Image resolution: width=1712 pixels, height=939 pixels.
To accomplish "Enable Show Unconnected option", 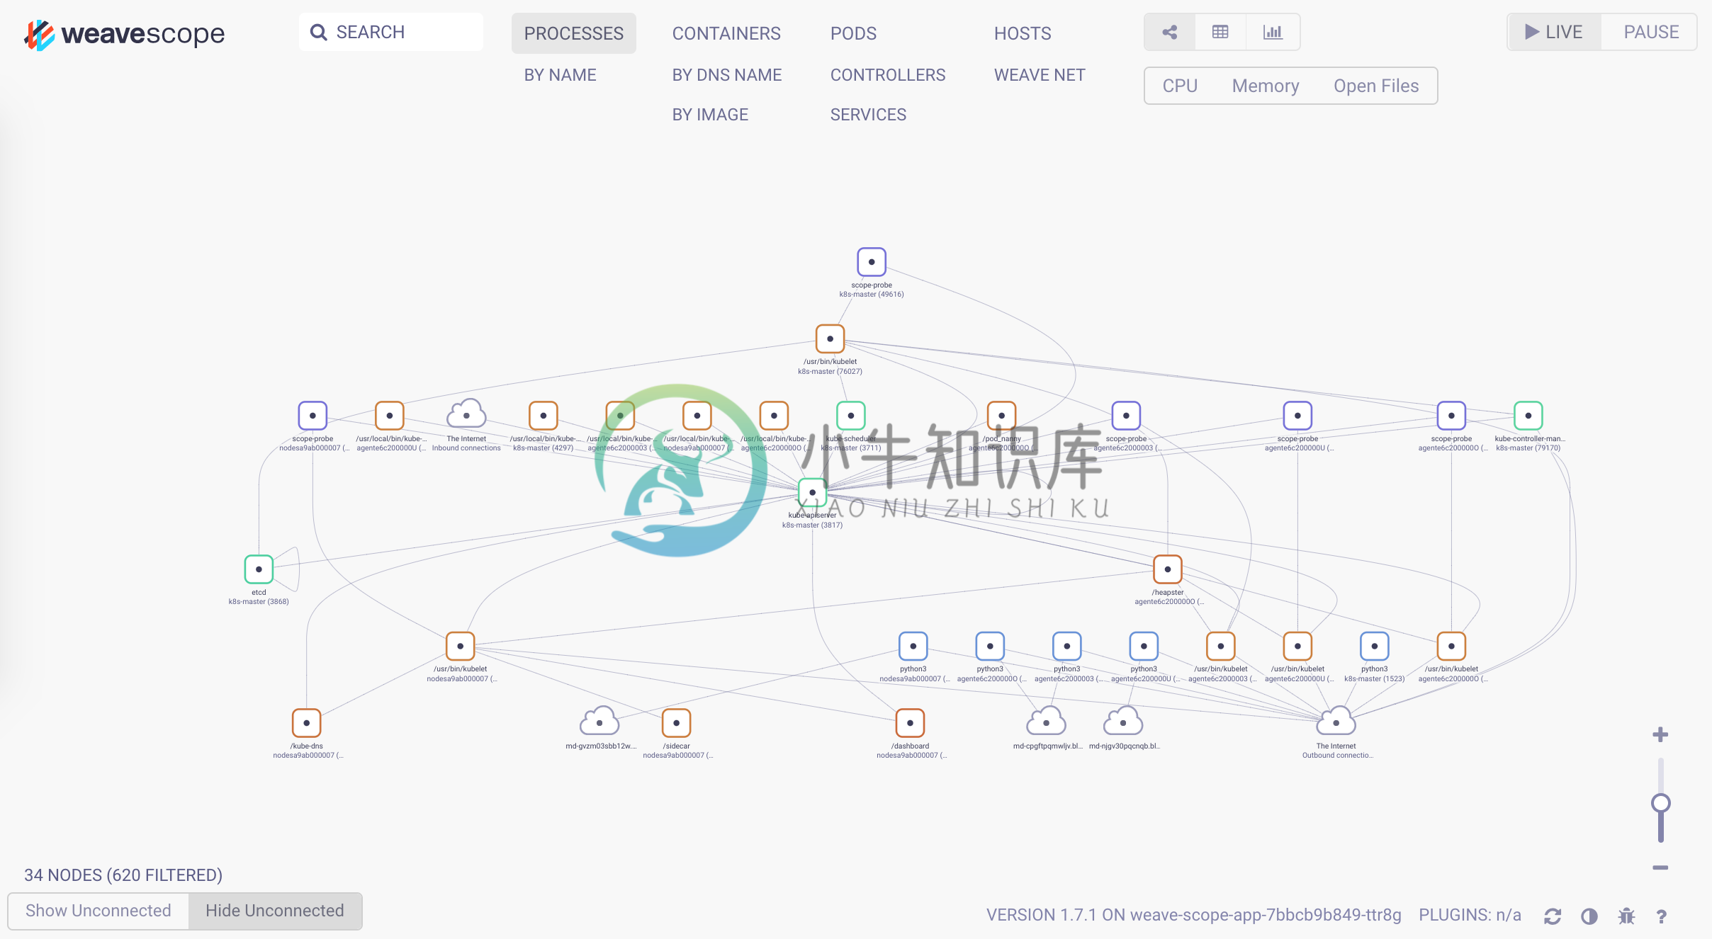I will 98,911.
